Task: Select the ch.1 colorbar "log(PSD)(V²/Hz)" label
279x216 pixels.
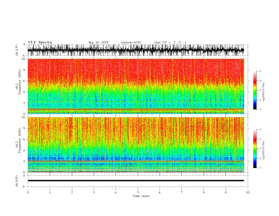Action: [263, 92]
